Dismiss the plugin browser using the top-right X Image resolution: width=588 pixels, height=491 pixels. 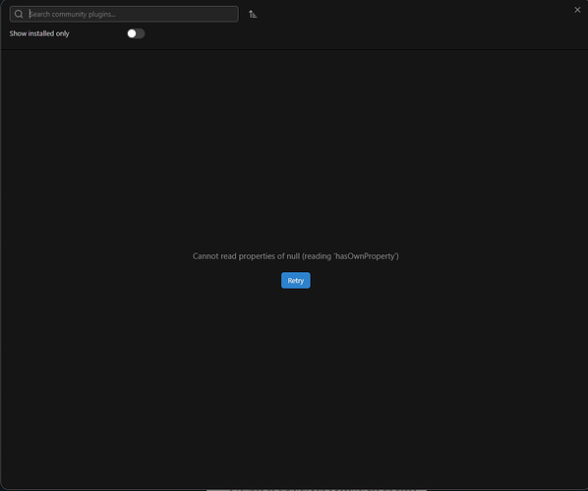coord(577,10)
